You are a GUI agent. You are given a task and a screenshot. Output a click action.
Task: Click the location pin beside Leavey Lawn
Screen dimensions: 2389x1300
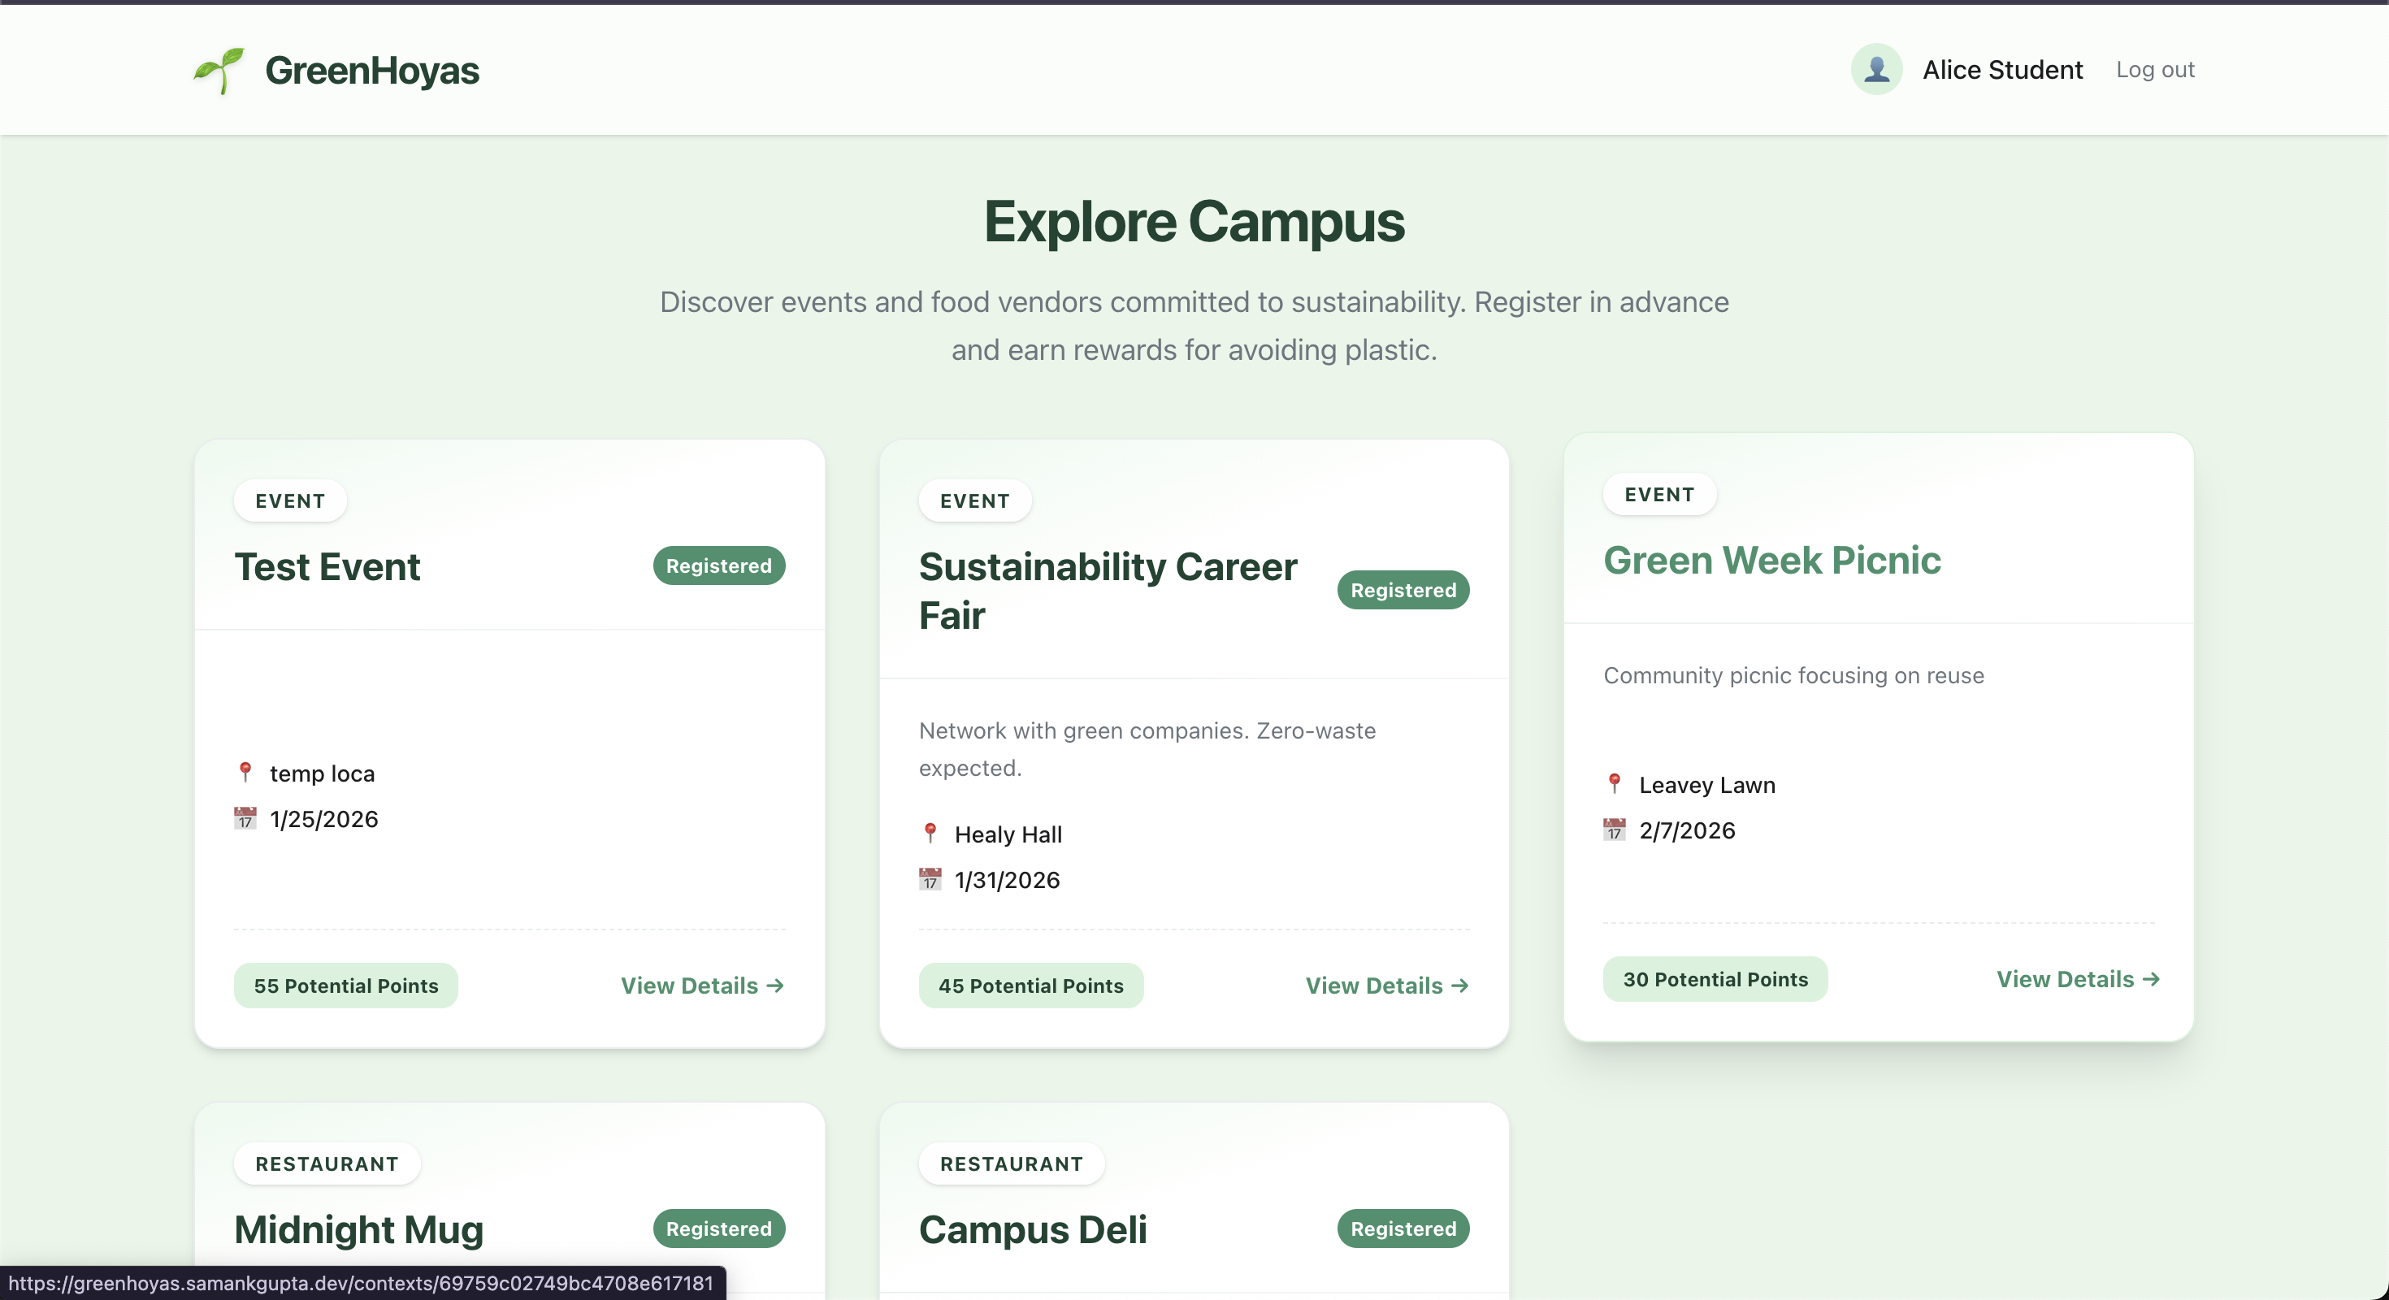(x=1615, y=783)
